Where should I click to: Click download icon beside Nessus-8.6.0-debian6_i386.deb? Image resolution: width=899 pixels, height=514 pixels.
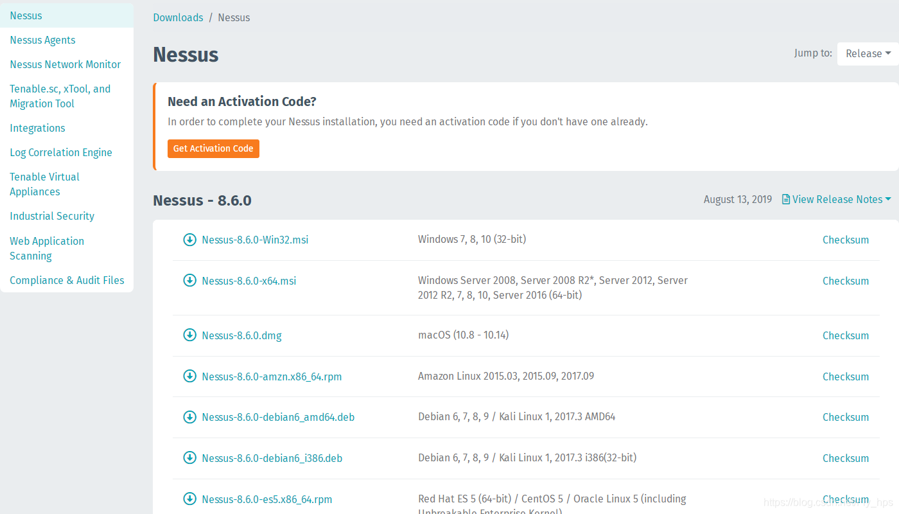(189, 457)
